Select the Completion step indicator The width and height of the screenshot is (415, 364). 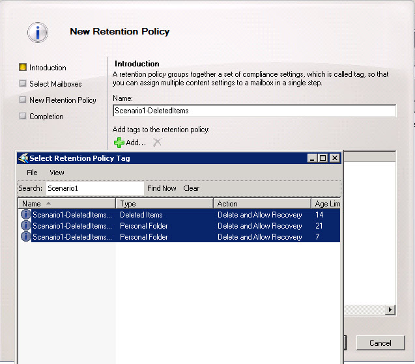[x=23, y=116]
